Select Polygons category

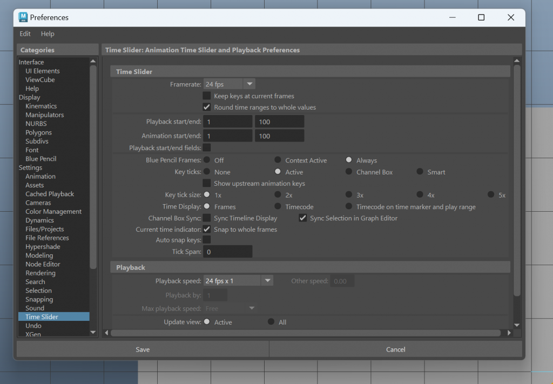[x=38, y=132]
